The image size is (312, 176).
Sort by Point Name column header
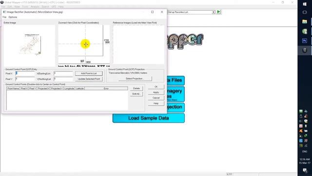point(13,88)
